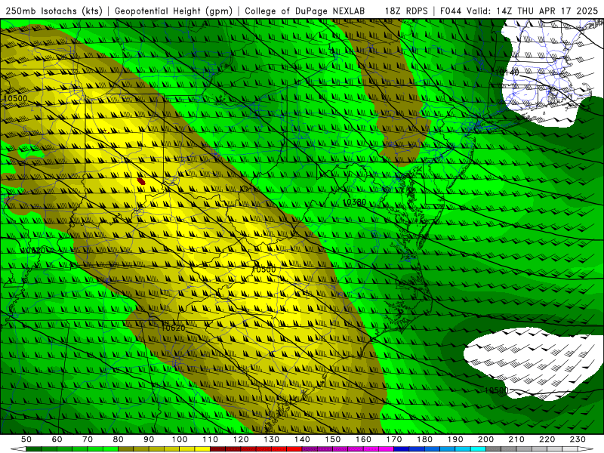Click the 210 value on color scale
This screenshot has width=604, height=453.
tap(516, 439)
